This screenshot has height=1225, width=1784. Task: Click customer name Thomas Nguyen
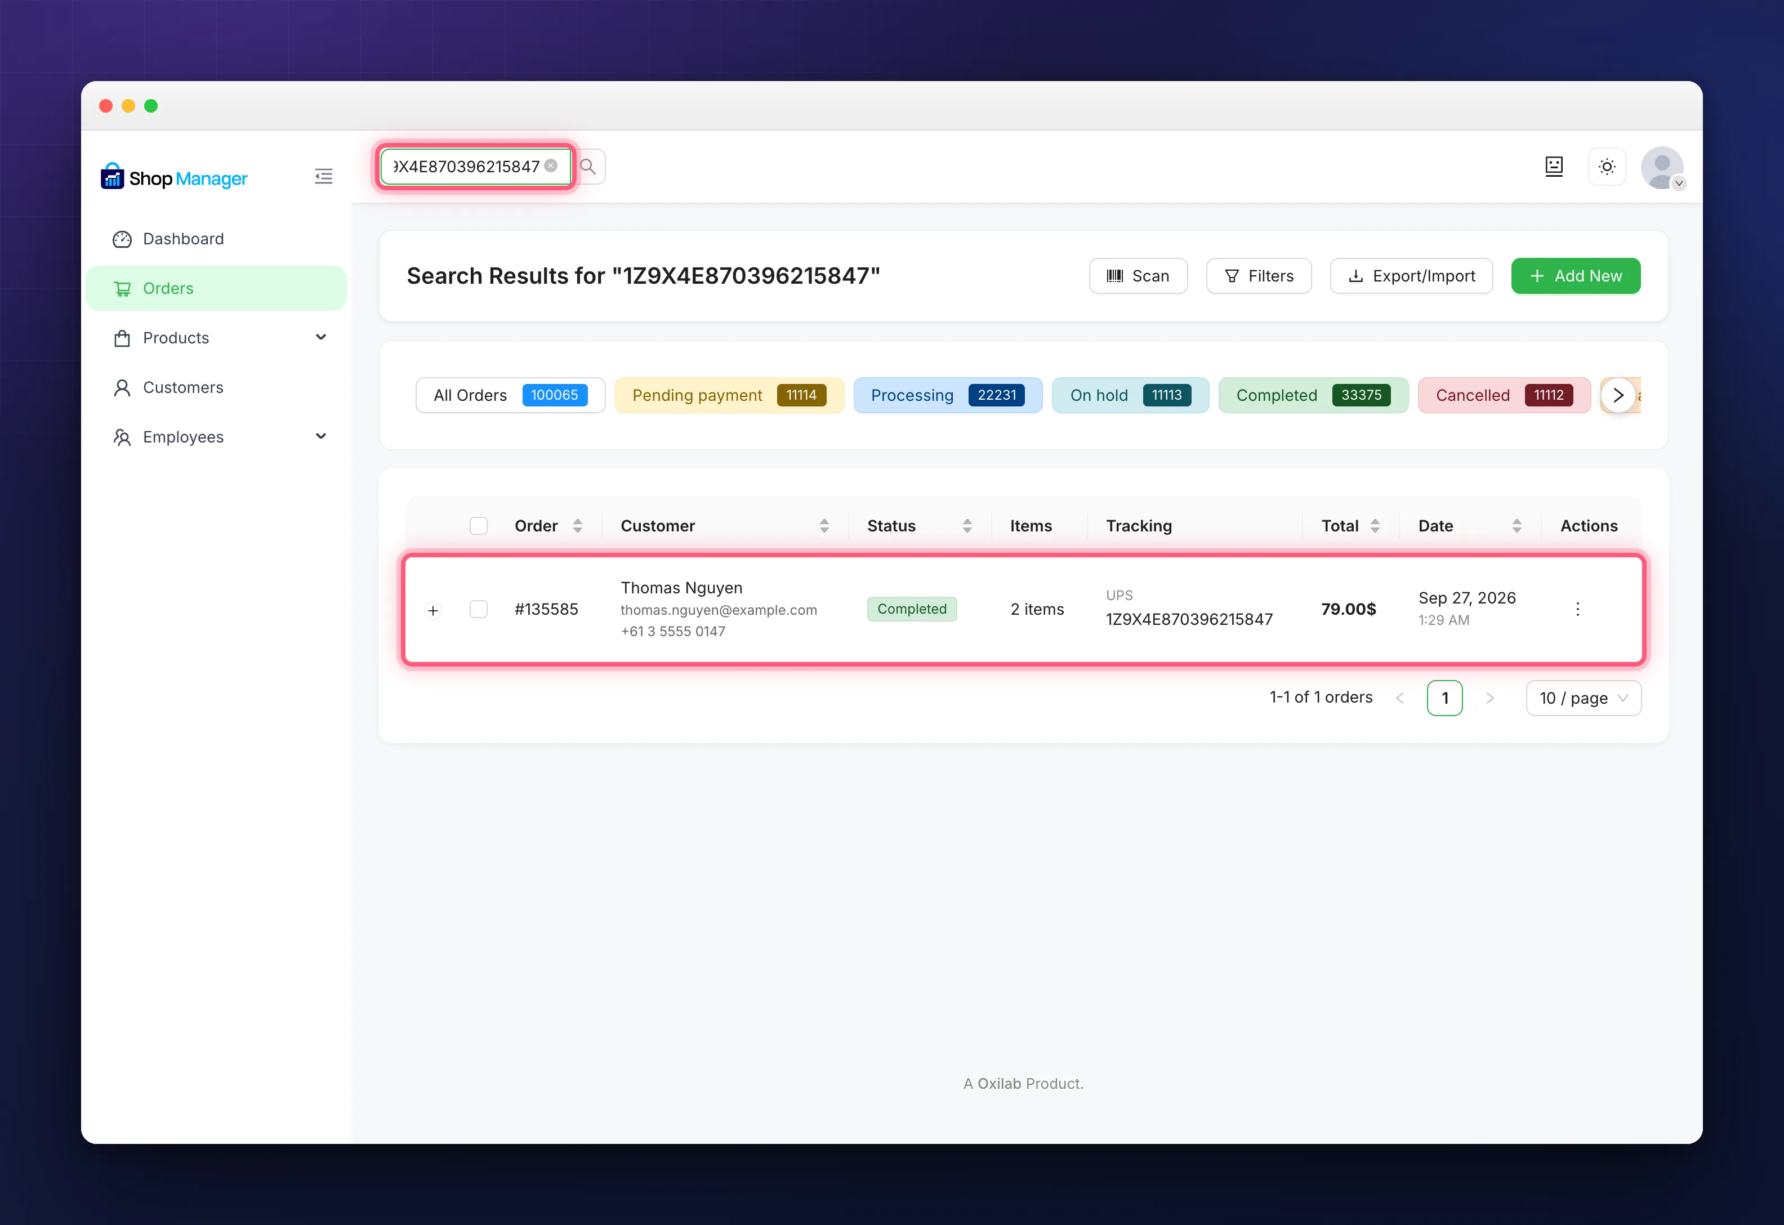click(x=681, y=588)
